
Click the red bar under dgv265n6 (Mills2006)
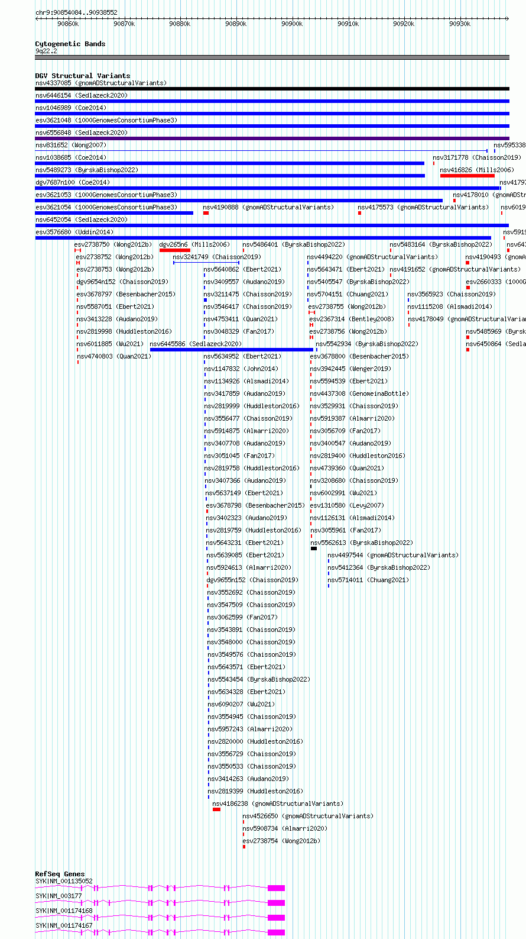pyautogui.click(x=175, y=250)
